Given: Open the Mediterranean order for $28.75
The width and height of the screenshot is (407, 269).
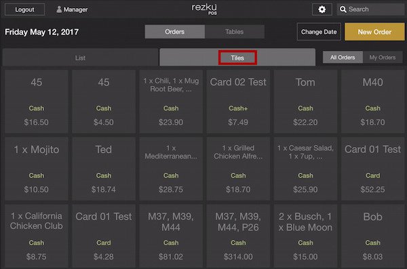Looking at the screenshot, I should (x=171, y=169).
